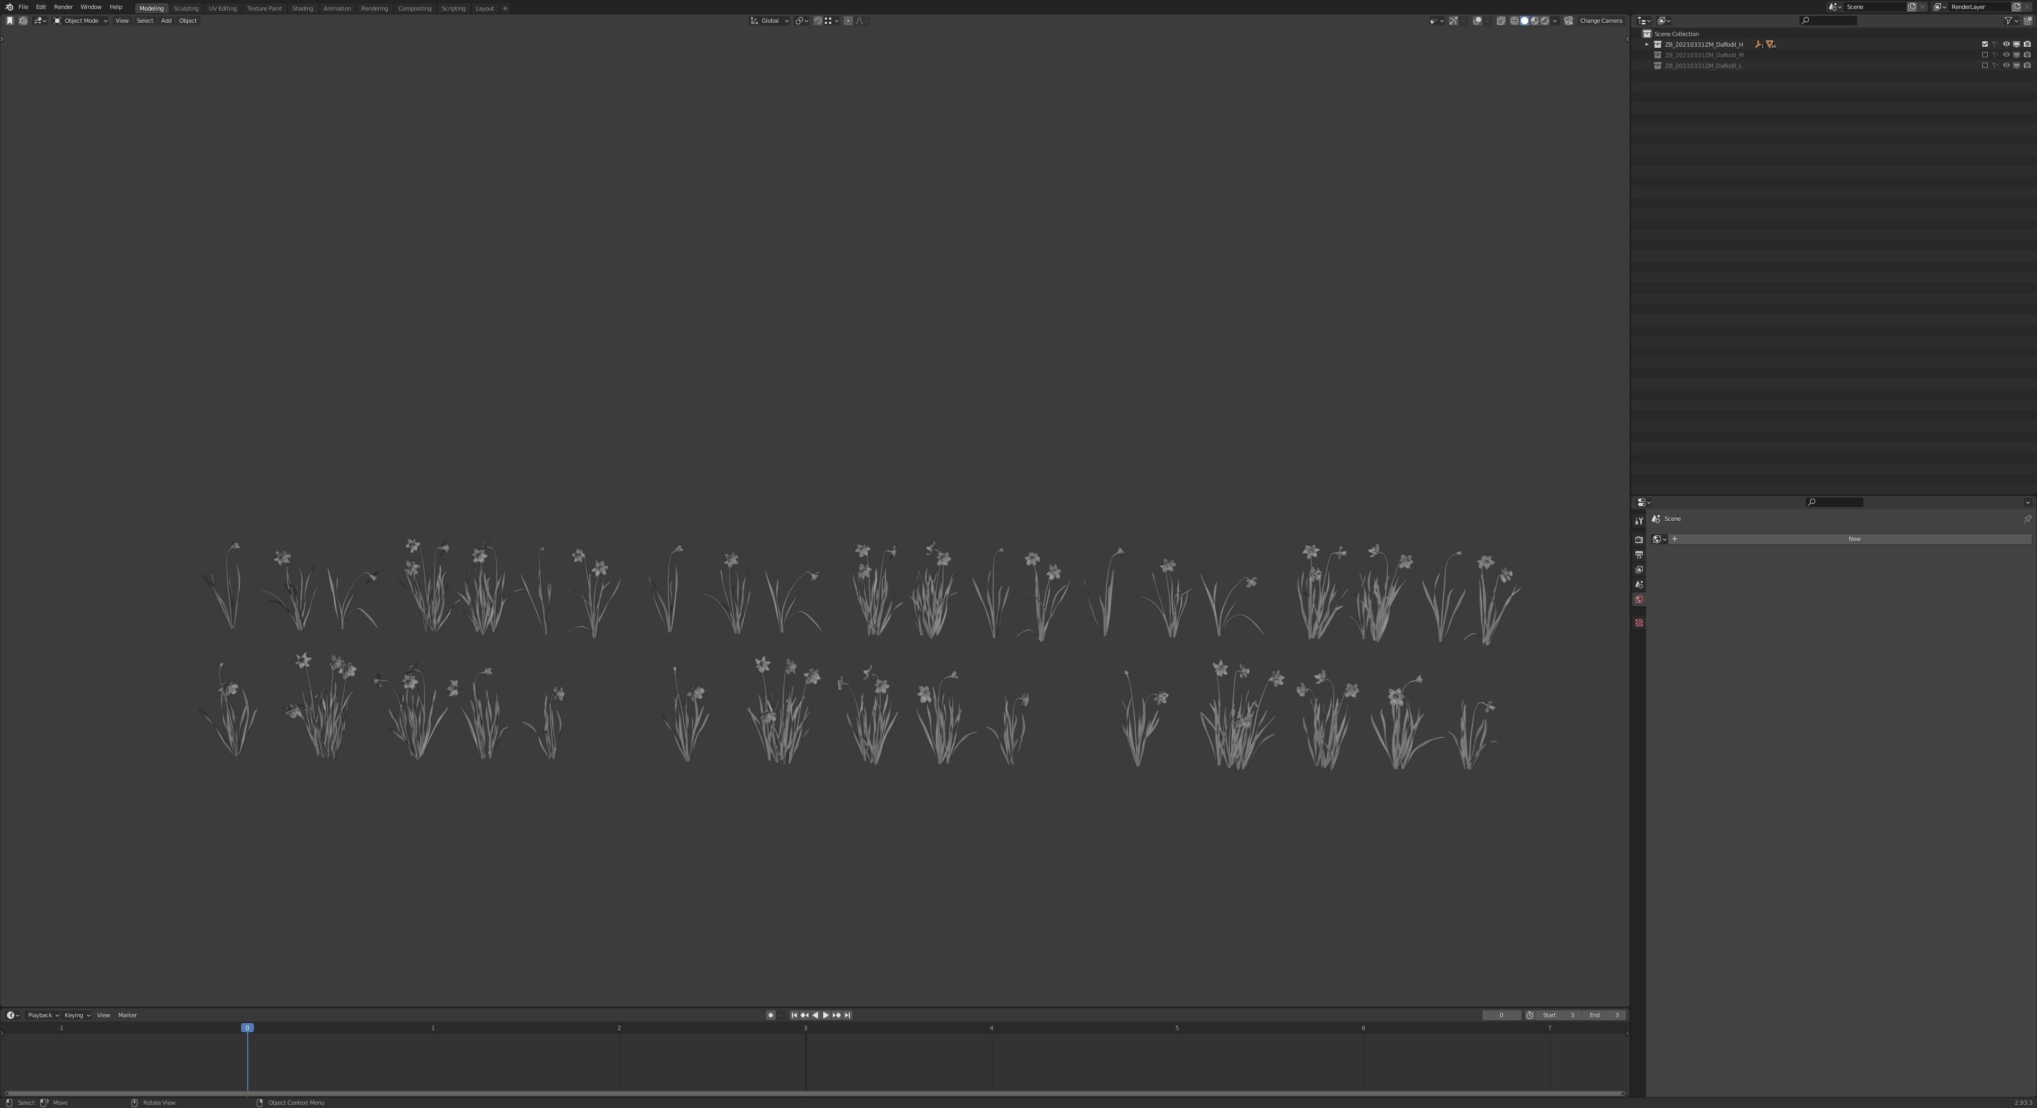Open the Global transform orientation dropdown
The image size is (2037, 1108).
coord(769,21)
